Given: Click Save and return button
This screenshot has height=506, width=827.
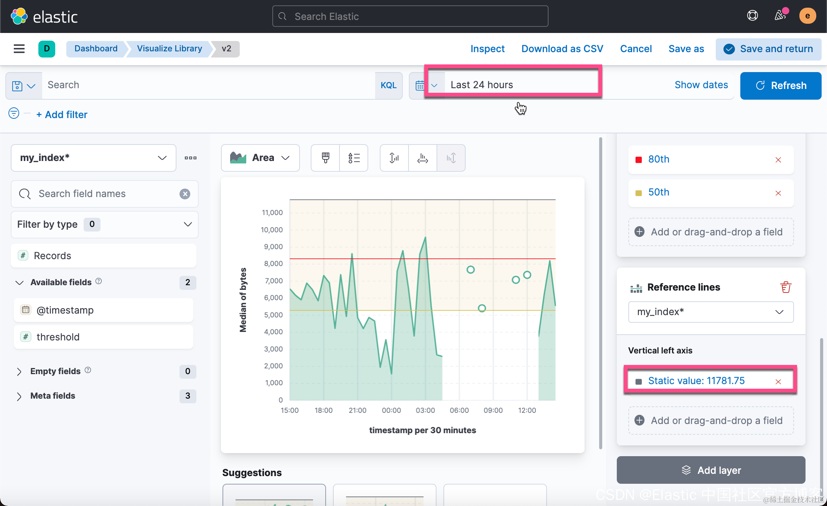Looking at the screenshot, I should point(768,49).
